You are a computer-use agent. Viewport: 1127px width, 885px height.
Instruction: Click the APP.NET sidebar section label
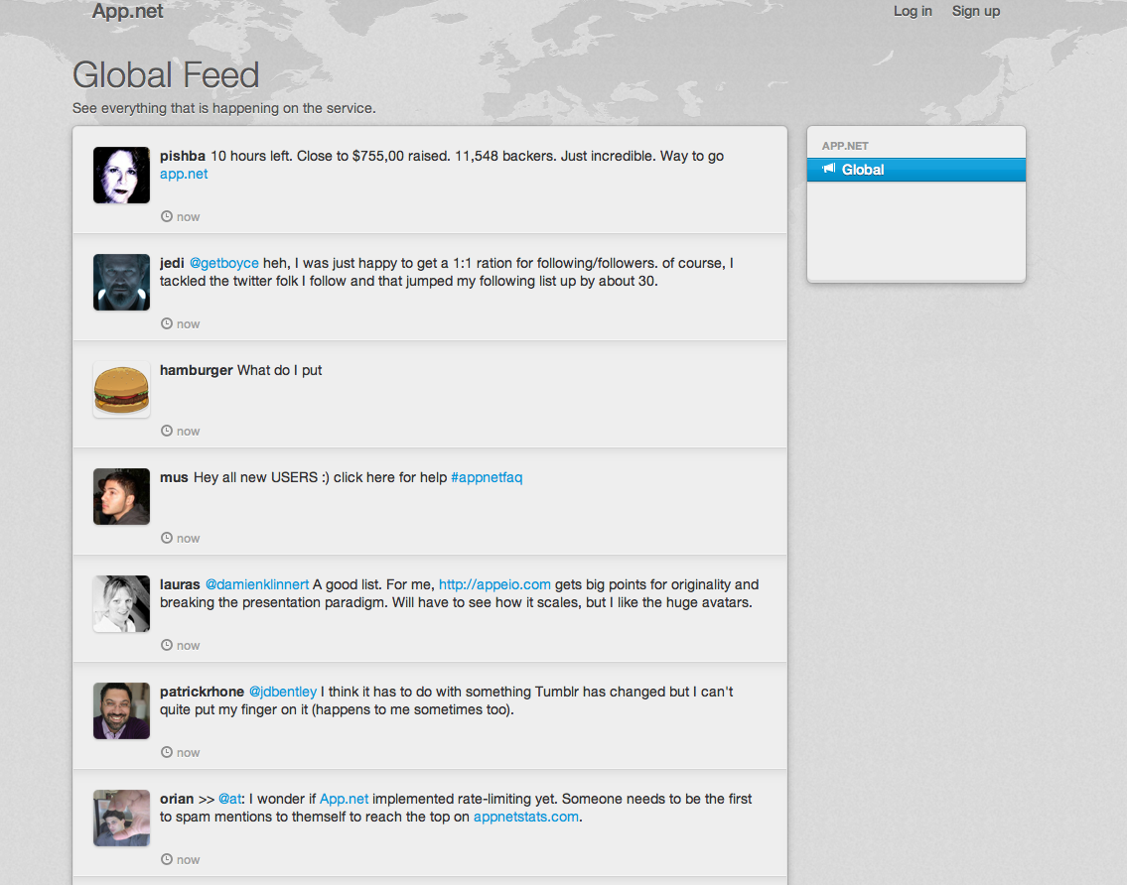point(845,145)
